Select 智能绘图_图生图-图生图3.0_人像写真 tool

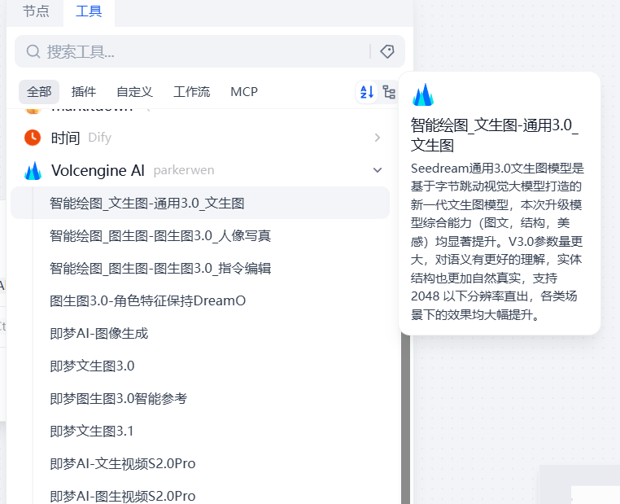160,236
